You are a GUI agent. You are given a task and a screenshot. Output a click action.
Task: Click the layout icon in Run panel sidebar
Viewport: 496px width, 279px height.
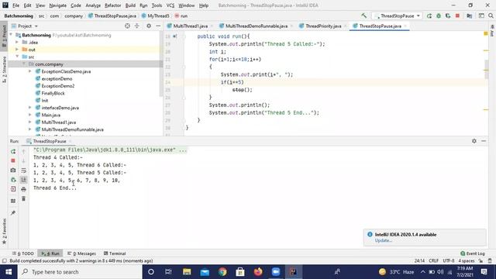pos(13,201)
